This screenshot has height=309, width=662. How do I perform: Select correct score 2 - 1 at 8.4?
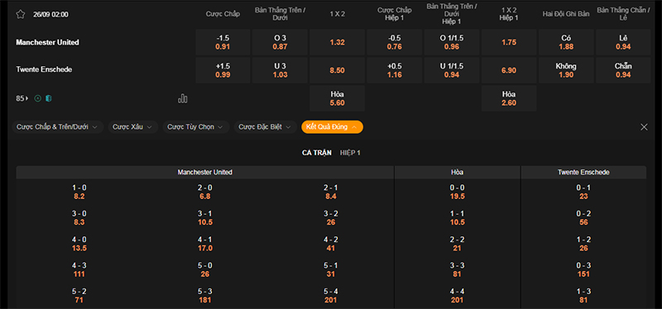tap(330, 192)
